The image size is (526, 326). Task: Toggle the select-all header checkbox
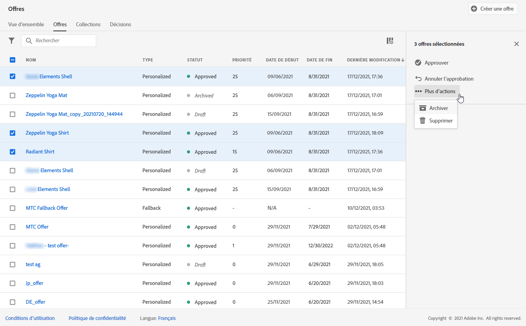coord(13,60)
